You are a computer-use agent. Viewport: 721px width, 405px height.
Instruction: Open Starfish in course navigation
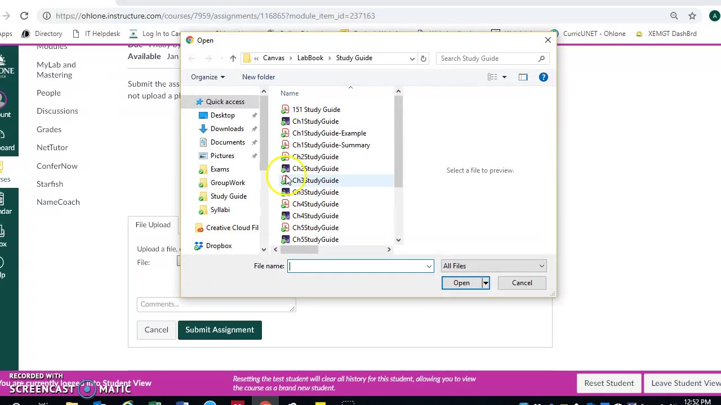tap(50, 184)
